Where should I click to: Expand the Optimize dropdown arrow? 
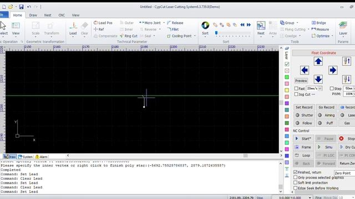click(332, 36)
